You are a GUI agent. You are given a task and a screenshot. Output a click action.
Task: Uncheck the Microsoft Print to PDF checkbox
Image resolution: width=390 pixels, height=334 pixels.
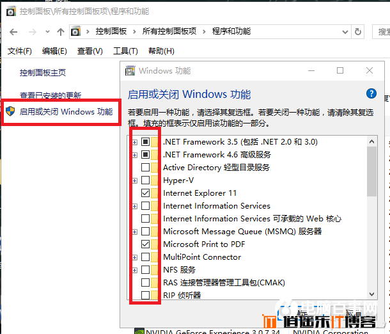145,244
